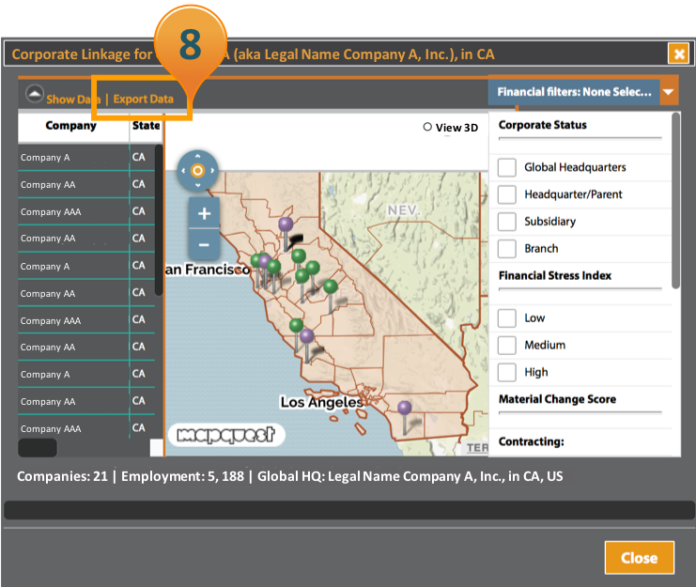
Task: Click the horizontal scrollbar under company list
Action: [38, 448]
